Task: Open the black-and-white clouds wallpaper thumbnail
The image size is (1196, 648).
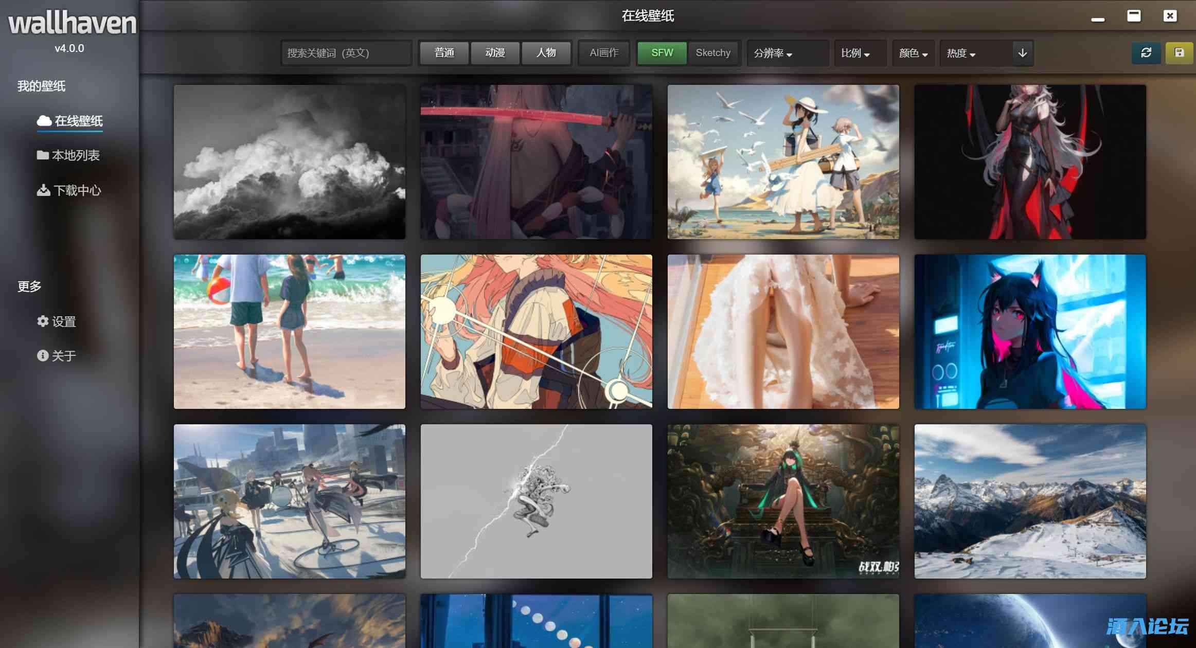Action: tap(289, 162)
